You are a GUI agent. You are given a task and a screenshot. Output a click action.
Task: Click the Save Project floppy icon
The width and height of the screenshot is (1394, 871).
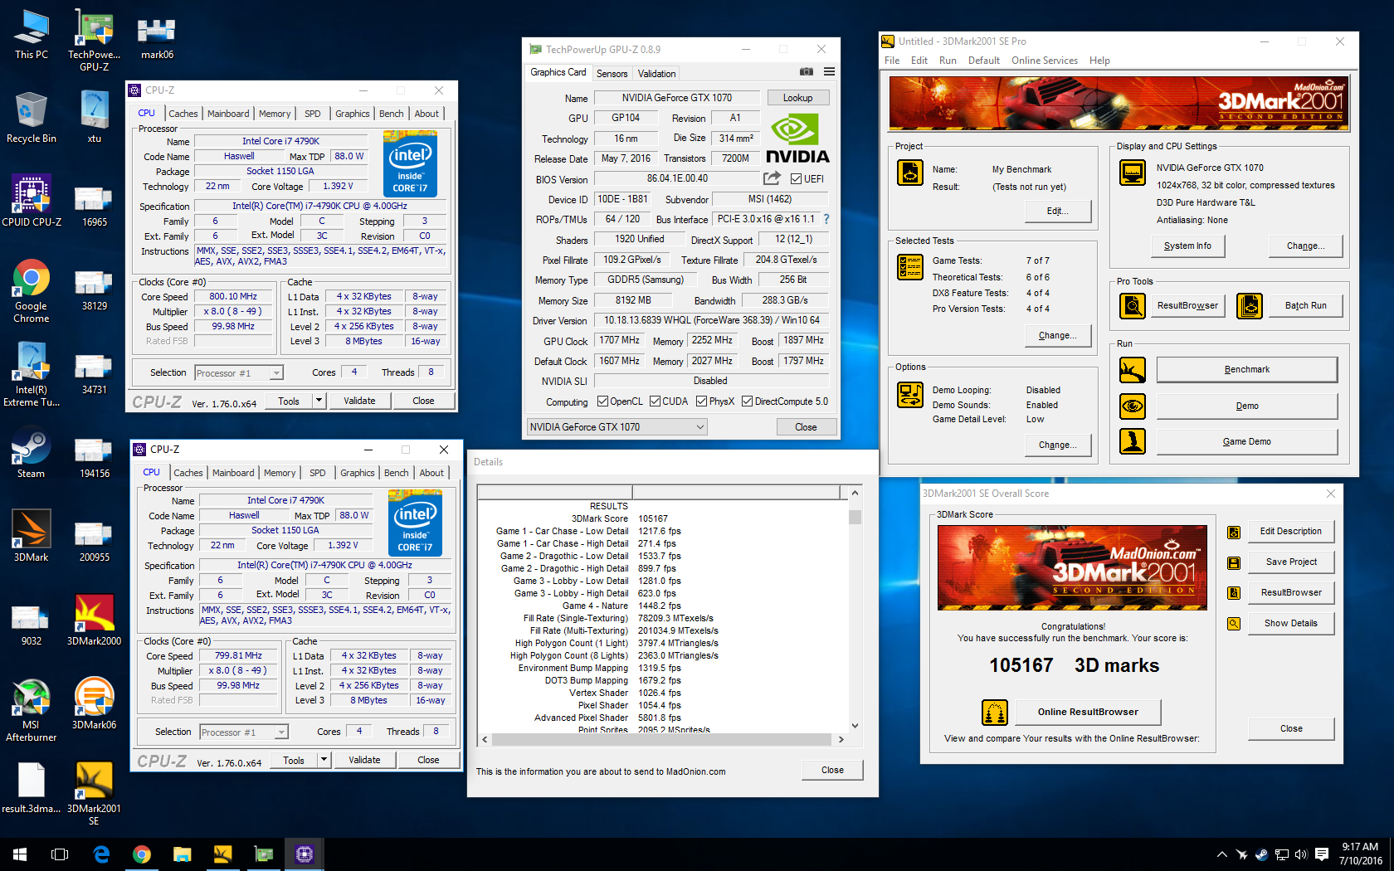click(x=1234, y=562)
